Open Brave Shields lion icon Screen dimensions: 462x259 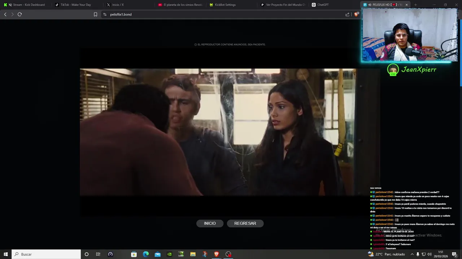click(x=356, y=14)
